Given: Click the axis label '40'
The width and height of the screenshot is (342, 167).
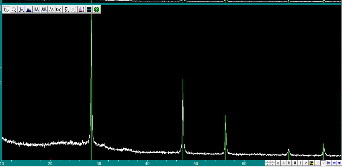Looking at the screenshot, I should tap(147, 163).
